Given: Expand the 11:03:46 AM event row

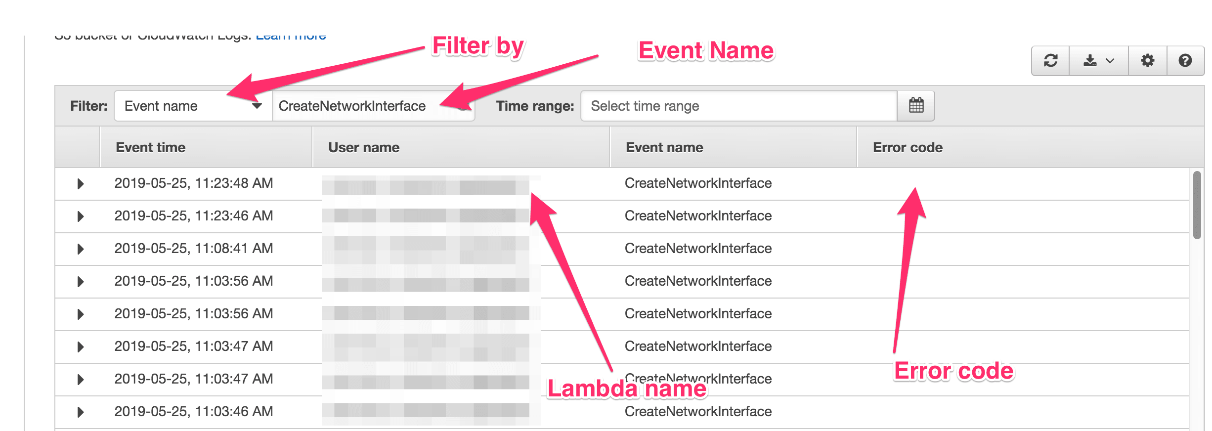Looking at the screenshot, I should [81, 412].
